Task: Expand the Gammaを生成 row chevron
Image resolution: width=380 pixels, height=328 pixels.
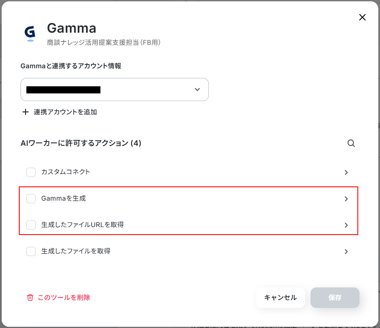Action: coord(347,199)
